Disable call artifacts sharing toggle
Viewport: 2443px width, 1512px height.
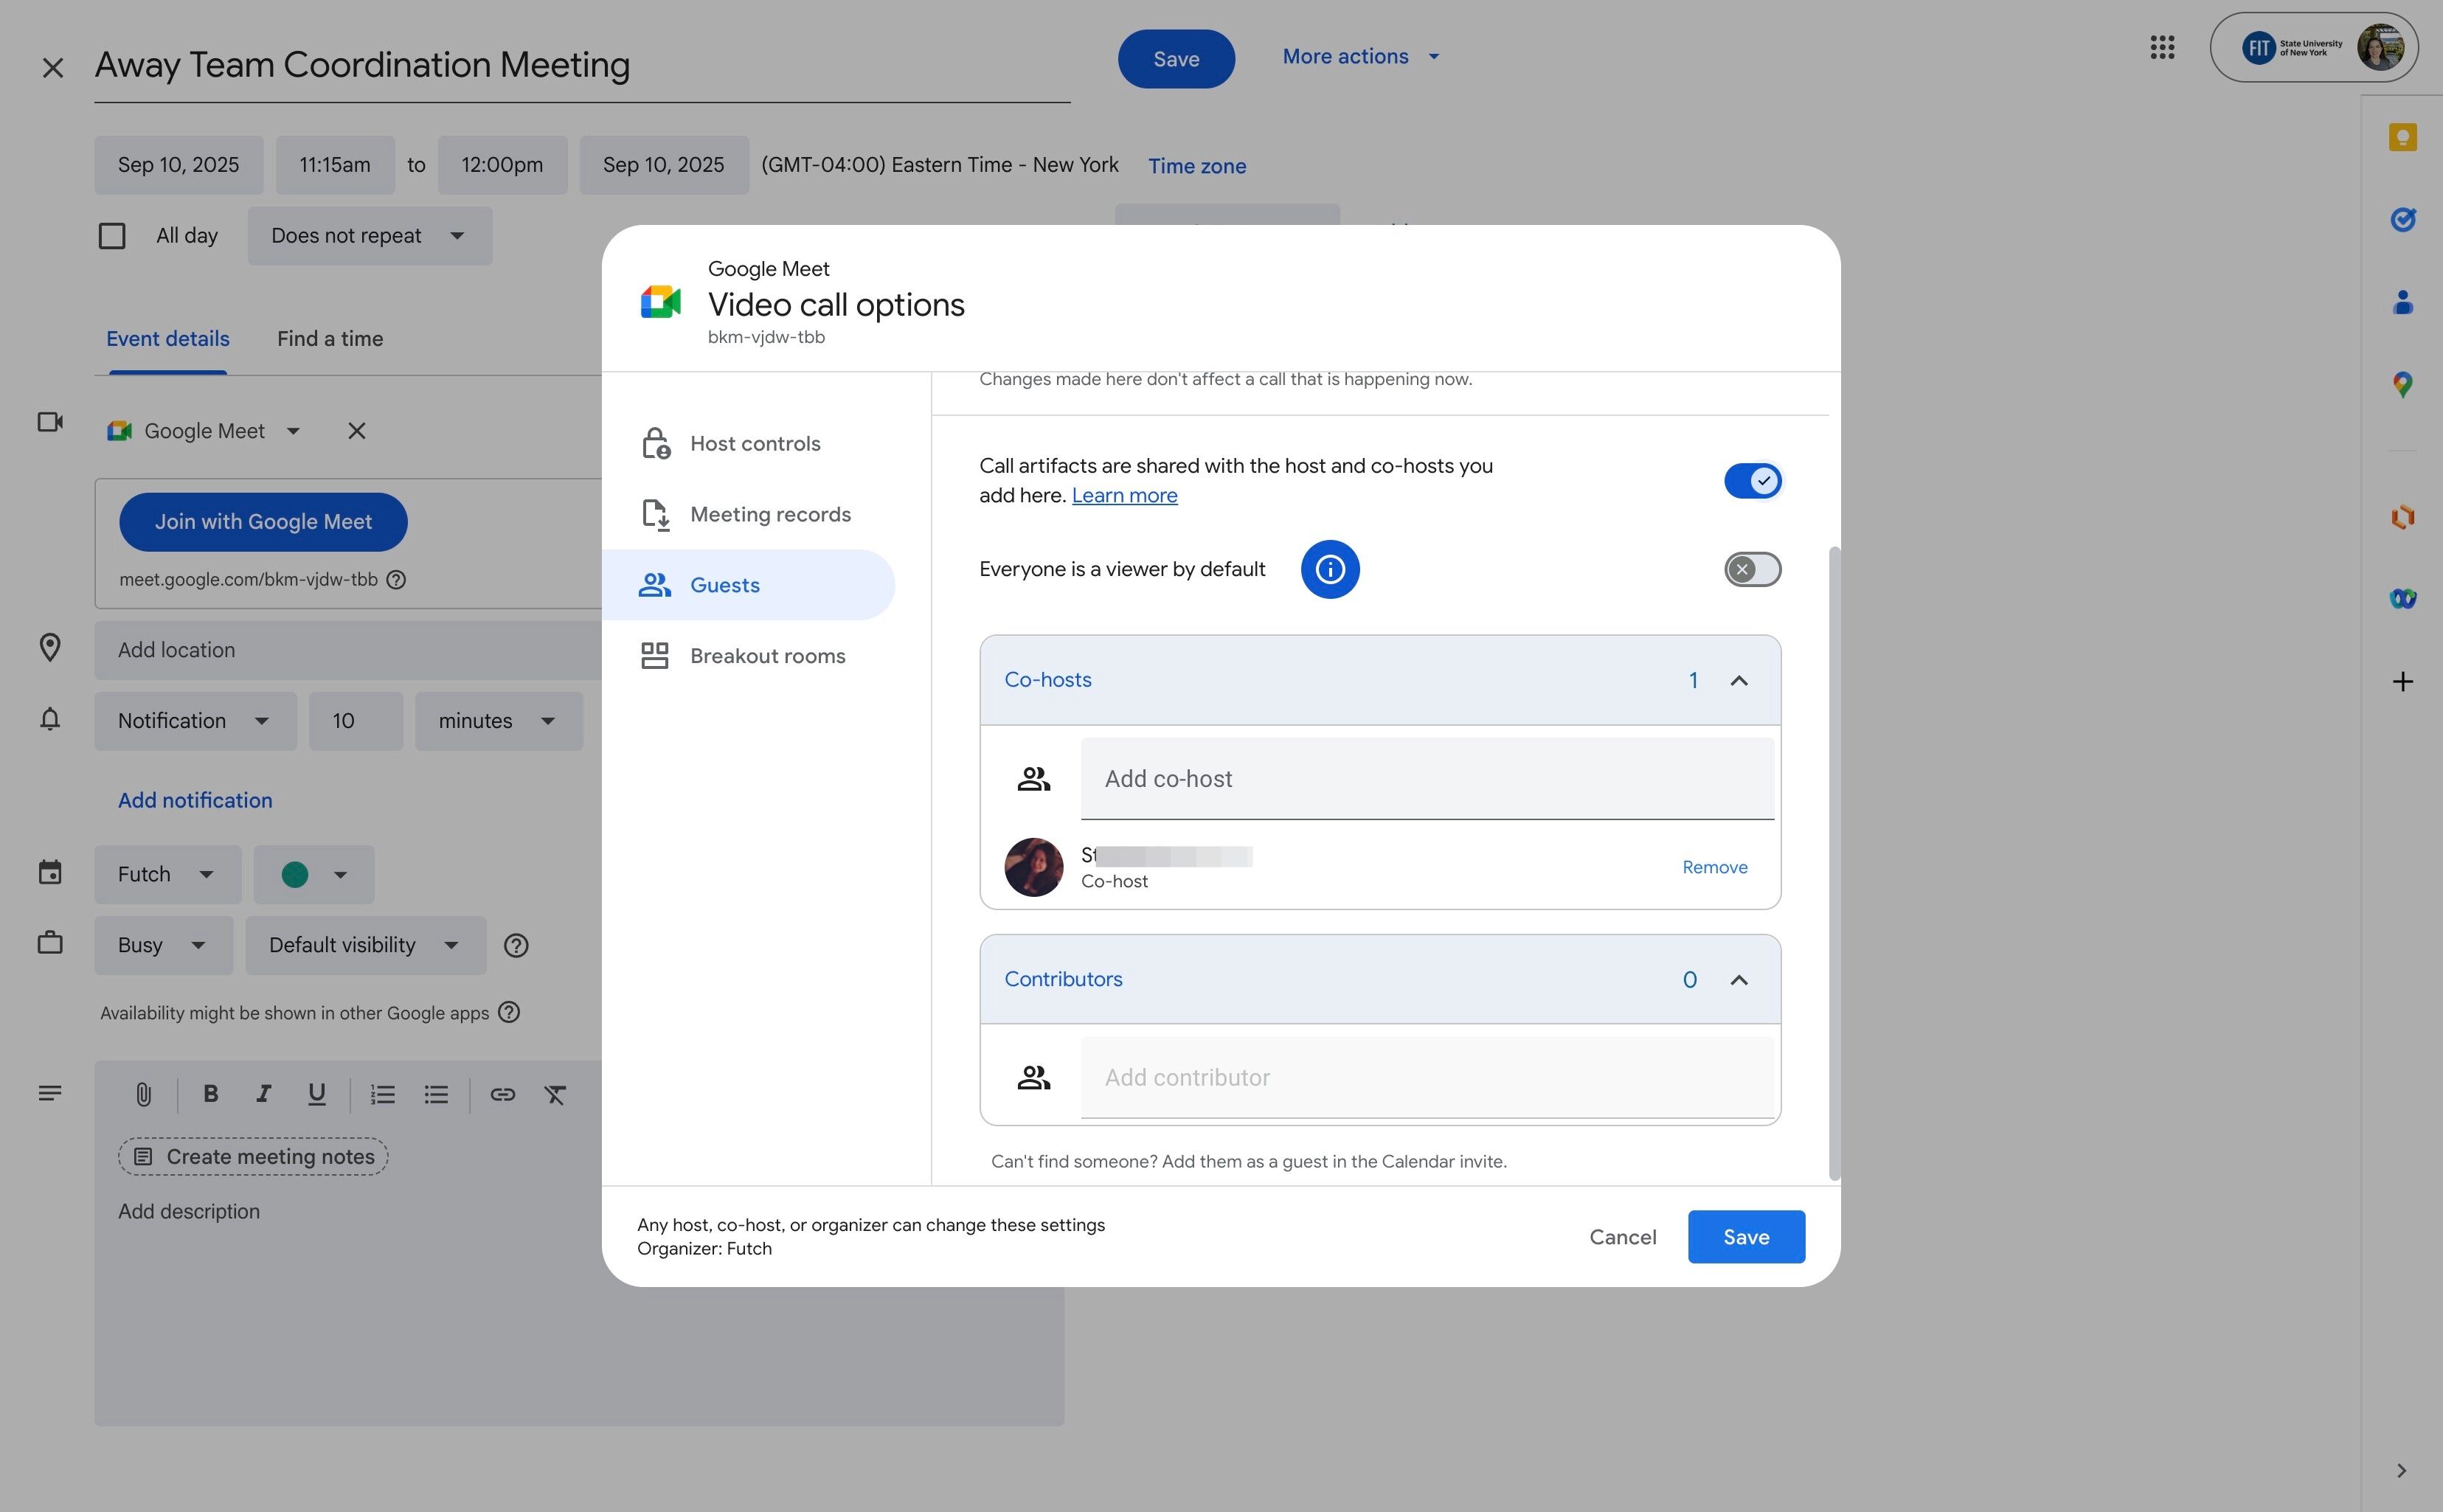1752,481
